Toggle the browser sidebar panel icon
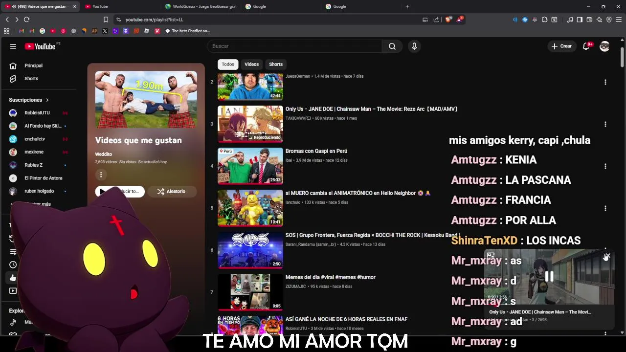 point(580,20)
